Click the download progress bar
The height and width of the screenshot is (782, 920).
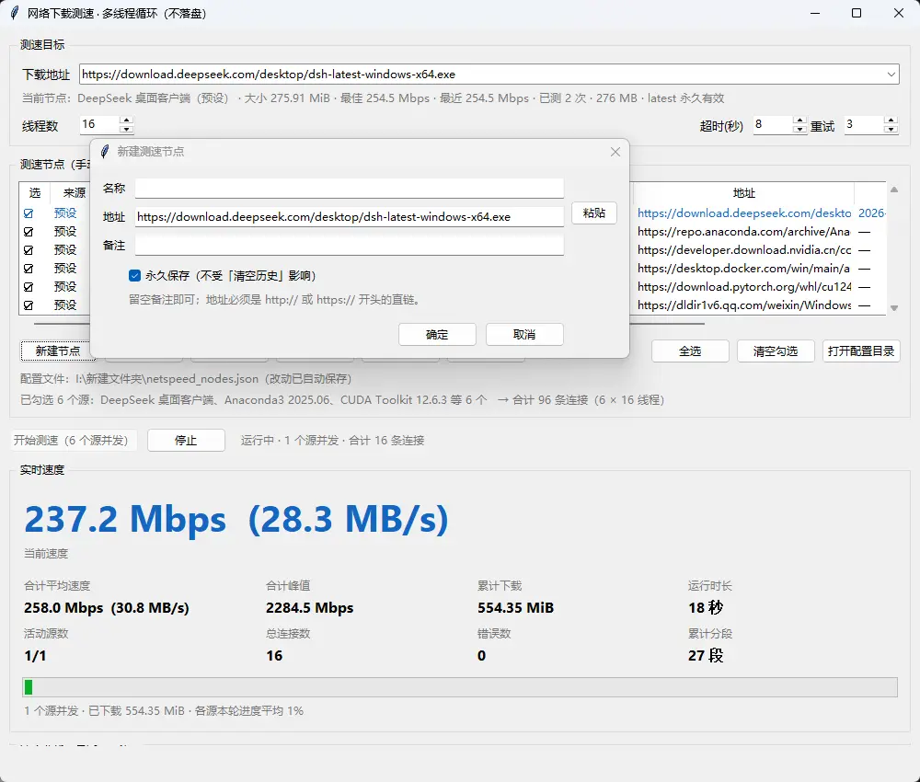460,687
